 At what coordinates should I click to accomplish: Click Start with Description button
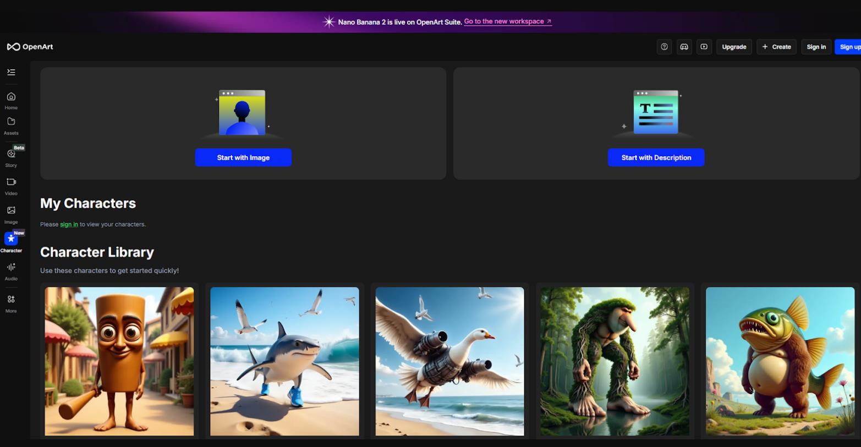tap(656, 157)
